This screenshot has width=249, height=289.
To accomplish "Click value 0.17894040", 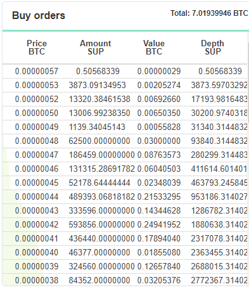I will point(159,238).
